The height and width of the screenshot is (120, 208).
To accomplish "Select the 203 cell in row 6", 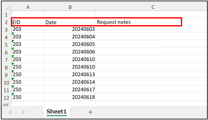I will click(28, 52).
